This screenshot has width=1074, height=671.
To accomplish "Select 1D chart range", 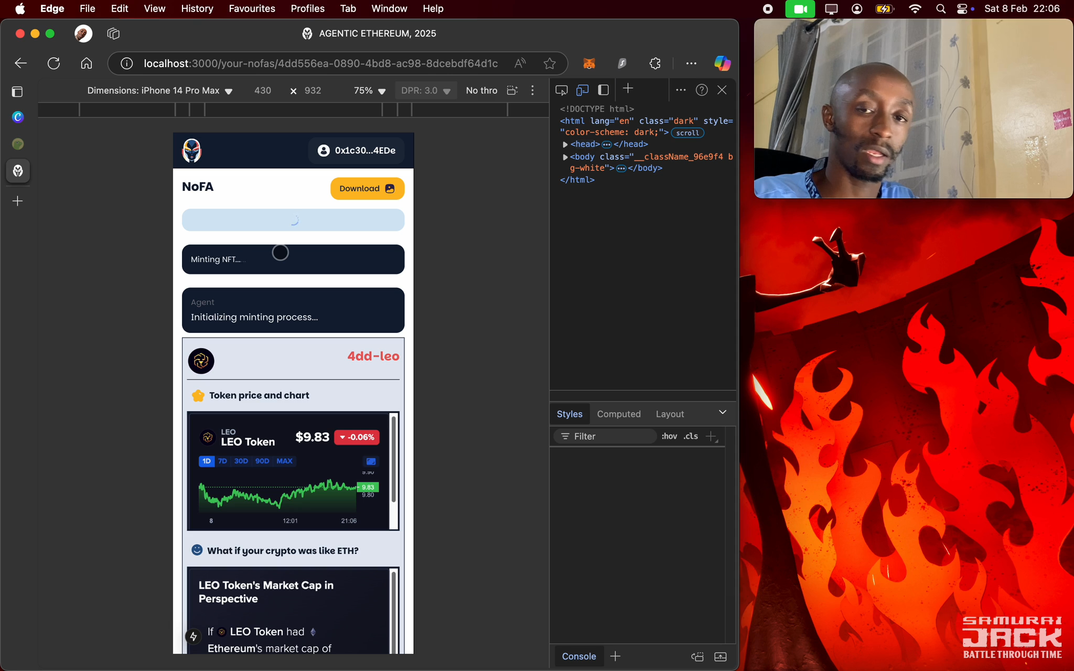I will pyautogui.click(x=207, y=461).
